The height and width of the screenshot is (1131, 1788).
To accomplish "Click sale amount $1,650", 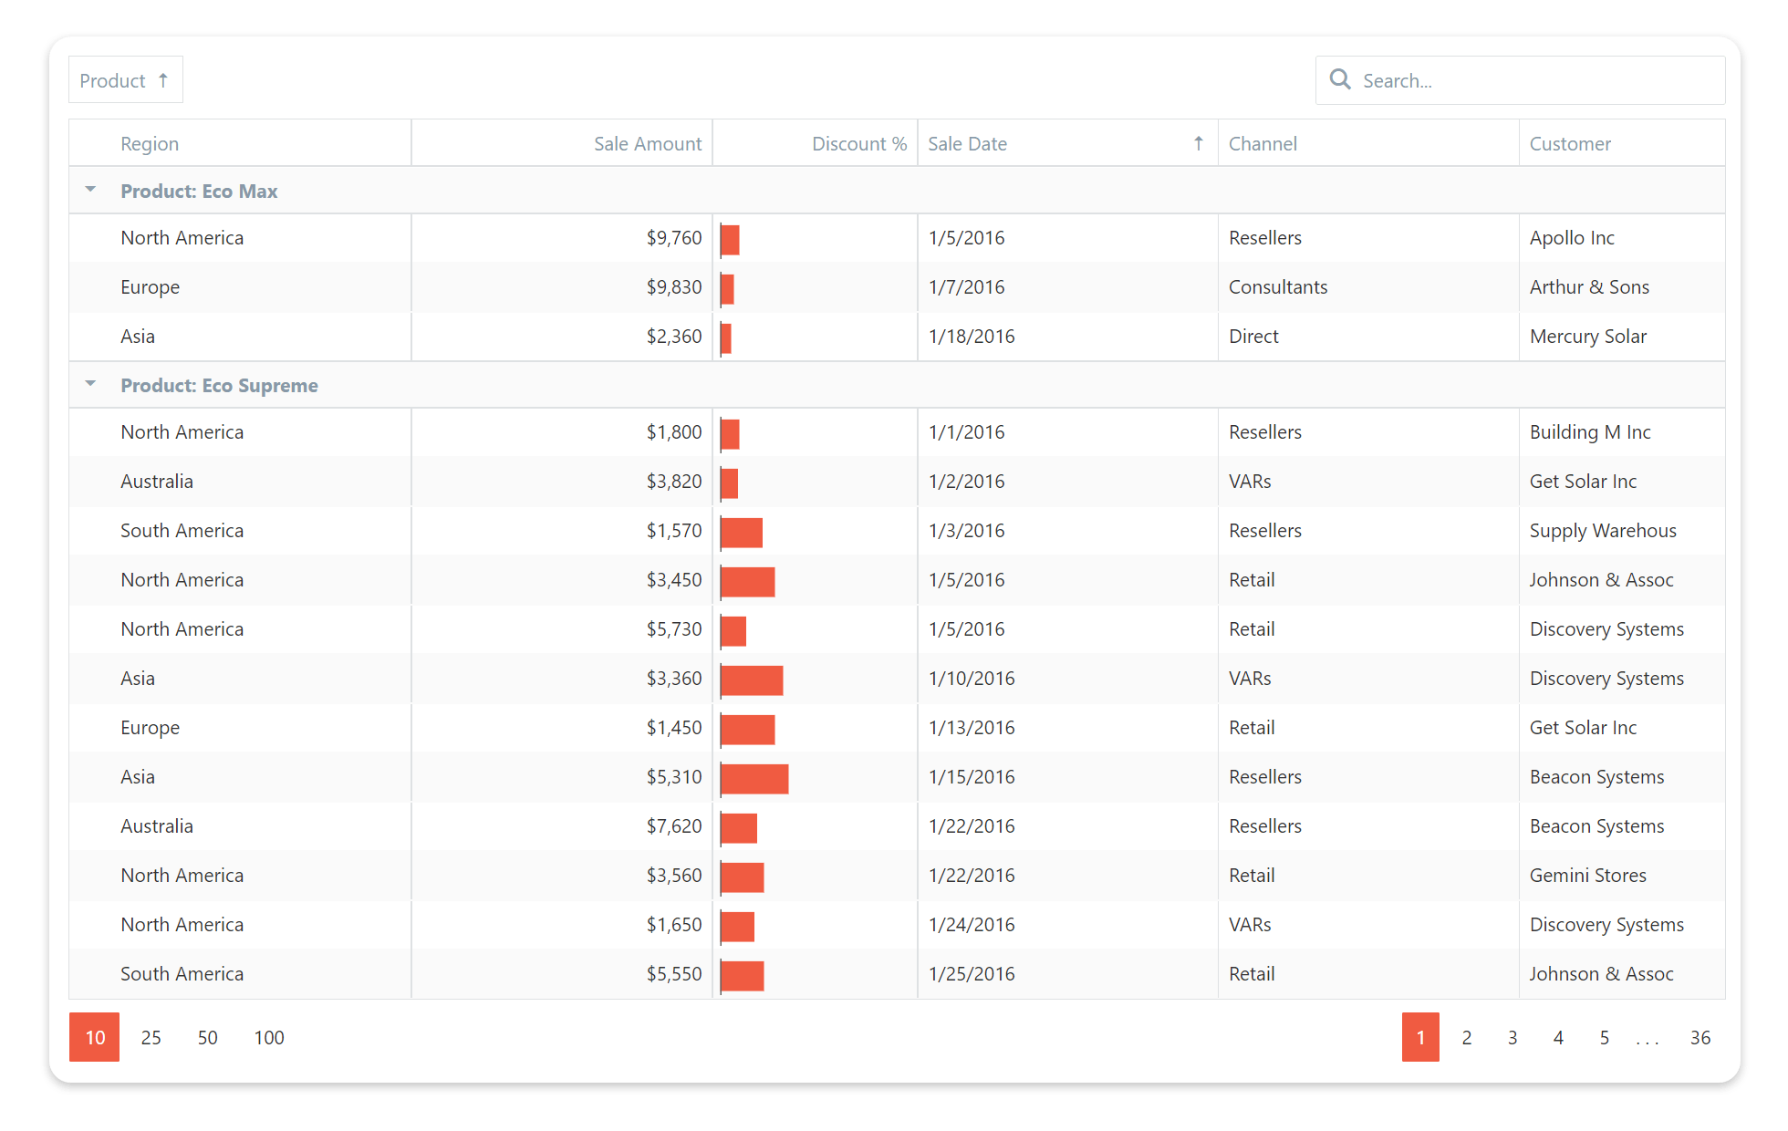I will point(674,925).
